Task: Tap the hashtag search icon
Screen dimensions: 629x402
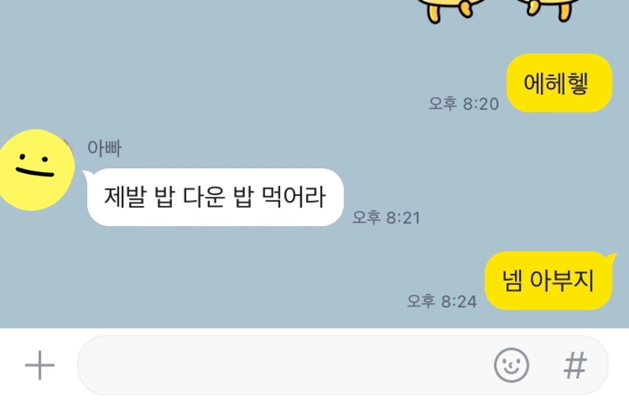Action: [575, 365]
